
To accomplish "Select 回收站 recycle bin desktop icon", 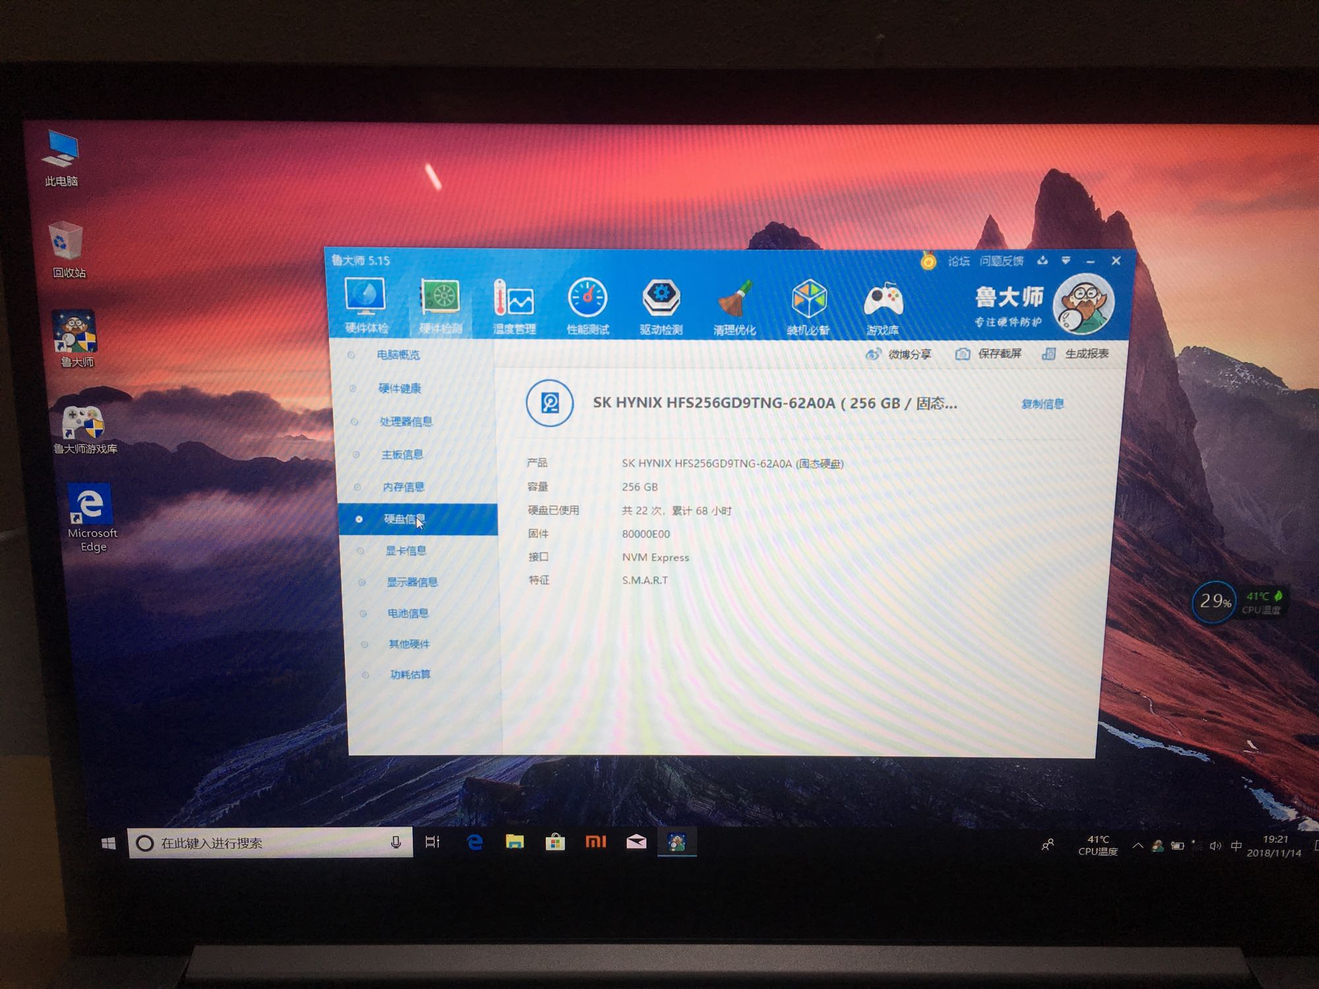I will pos(69,250).
